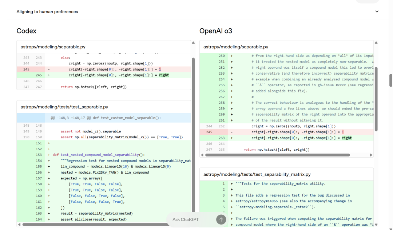393x230 pixels.
Task: Click right arrow of o3 separable.py horizontal scrollbar
Action: [371, 155]
